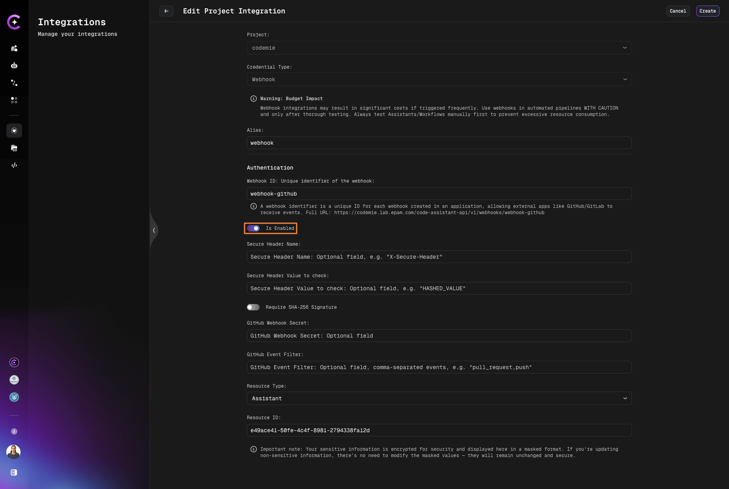
Task: Click the robot assistants icon in sidebar
Action: point(14,65)
